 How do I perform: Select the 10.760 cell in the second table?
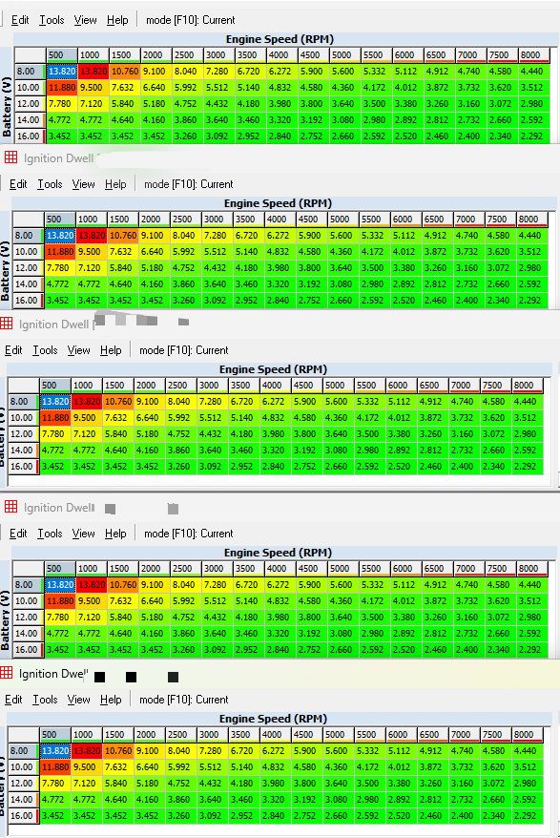(x=123, y=235)
